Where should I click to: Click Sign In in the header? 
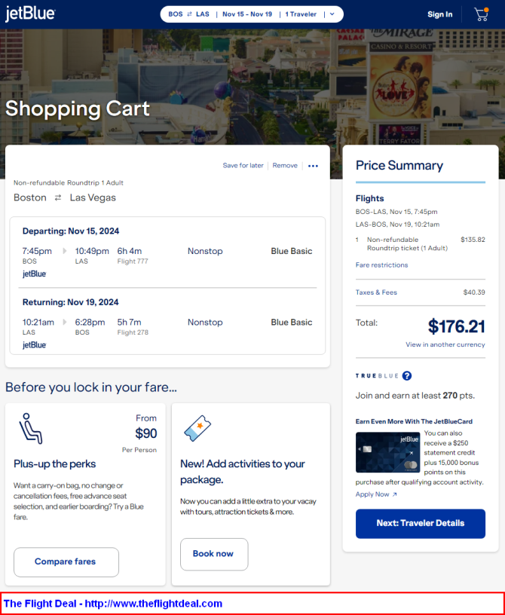tap(440, 14)
